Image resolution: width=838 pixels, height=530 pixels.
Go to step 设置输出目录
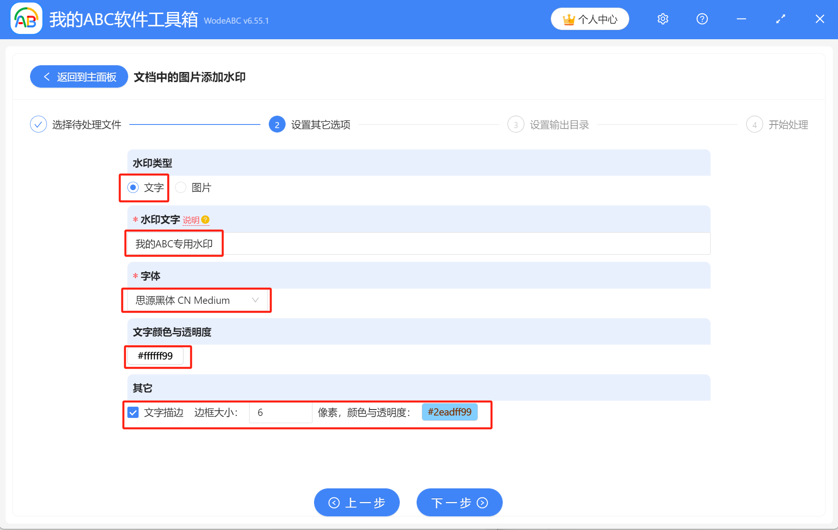pyautogui.click(x=559, y=124)
